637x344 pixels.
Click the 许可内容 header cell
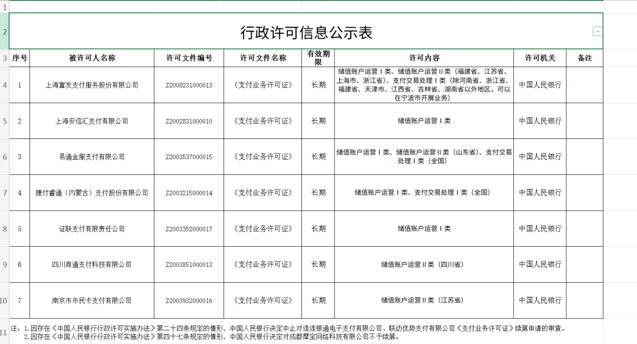tap(424, 58)
